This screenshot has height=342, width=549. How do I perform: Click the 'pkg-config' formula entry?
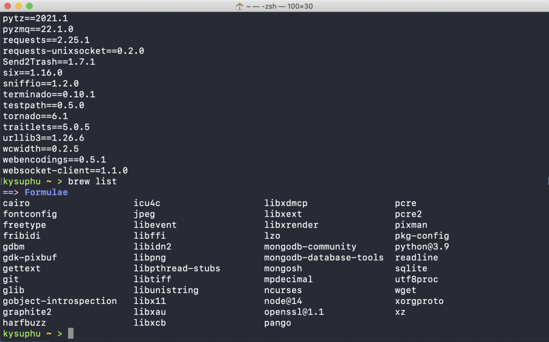tap(422, 235)
